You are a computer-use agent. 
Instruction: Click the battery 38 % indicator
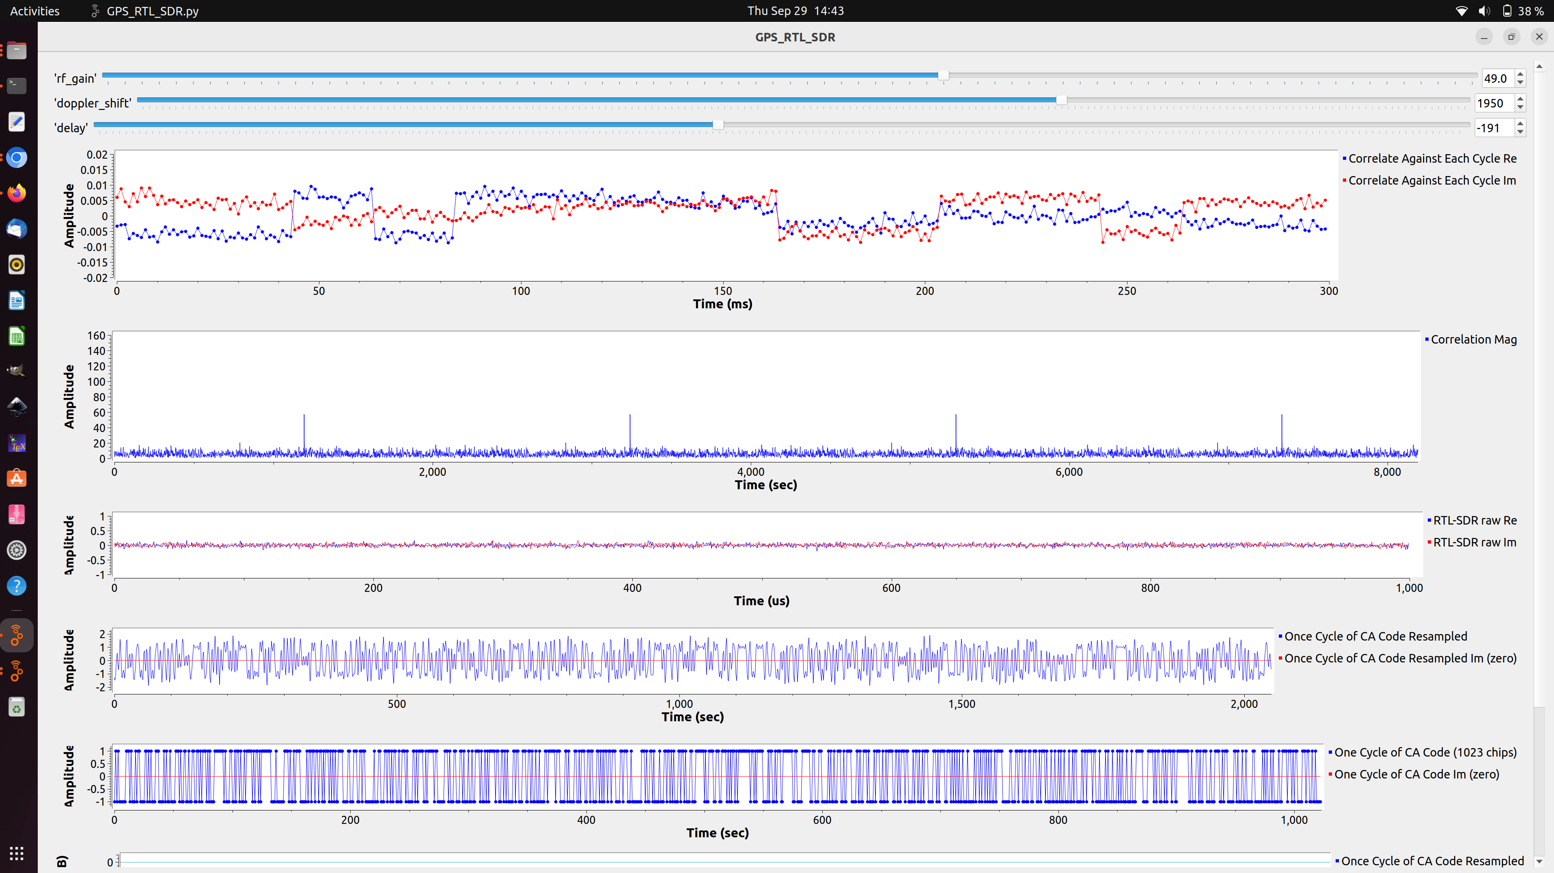pyautogui.click(x=1523, y=11)
